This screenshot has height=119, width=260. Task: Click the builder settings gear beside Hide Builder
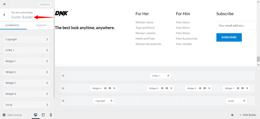click(232, 115)
